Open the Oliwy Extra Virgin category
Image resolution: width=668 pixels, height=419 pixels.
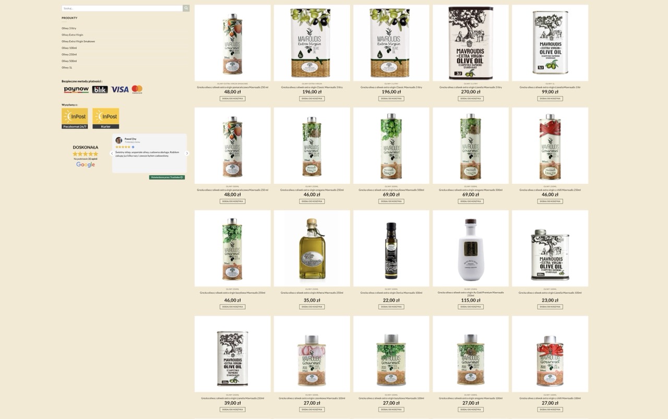tap(73, 35)
